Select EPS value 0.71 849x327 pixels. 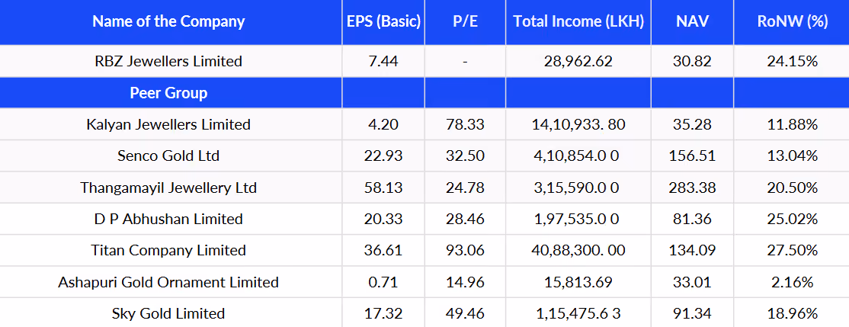pos(383,283)
